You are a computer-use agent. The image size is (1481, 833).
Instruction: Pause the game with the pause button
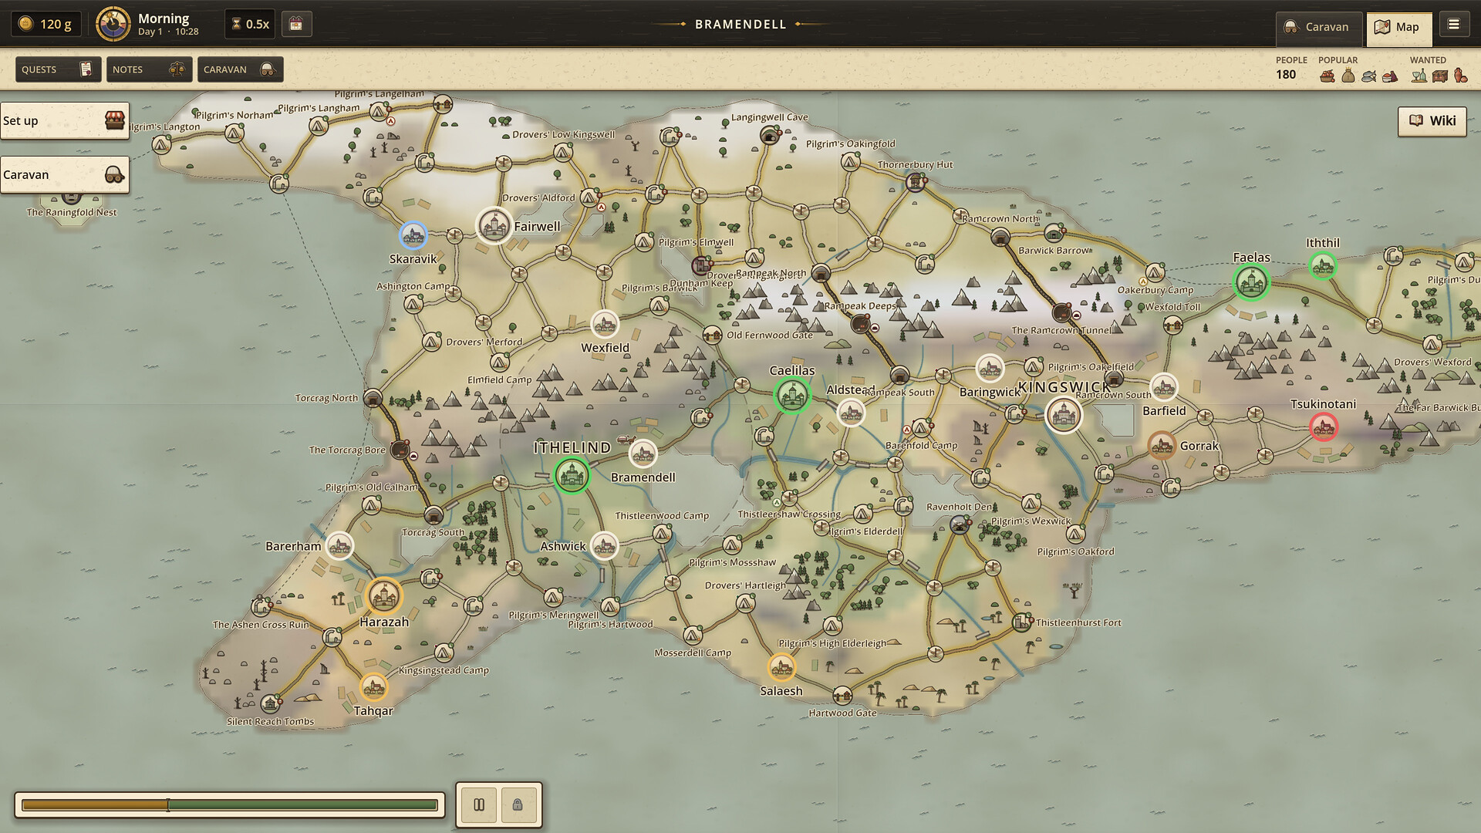(x=479, y=805)
